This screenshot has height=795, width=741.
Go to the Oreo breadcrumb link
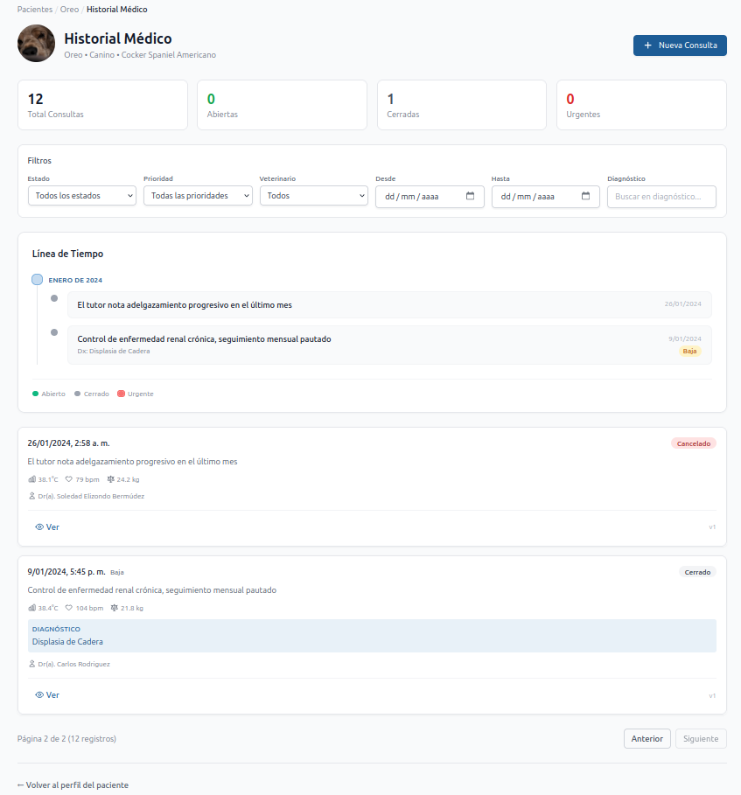pyautogui.click(x=69, y=9)
